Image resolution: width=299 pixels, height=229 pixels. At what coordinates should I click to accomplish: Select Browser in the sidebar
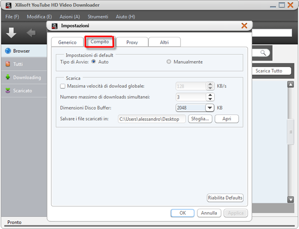[x=24, y=51]
